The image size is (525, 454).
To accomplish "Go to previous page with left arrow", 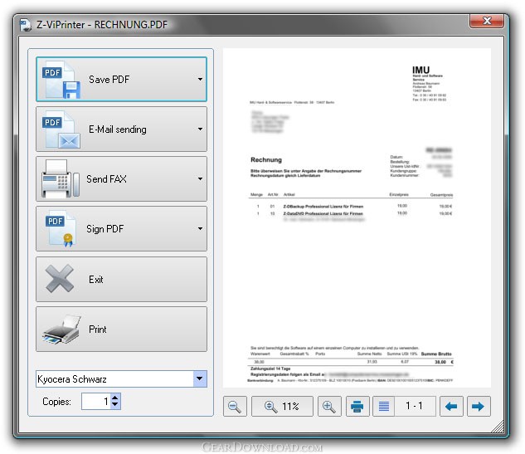I will [x=451, y=406].
